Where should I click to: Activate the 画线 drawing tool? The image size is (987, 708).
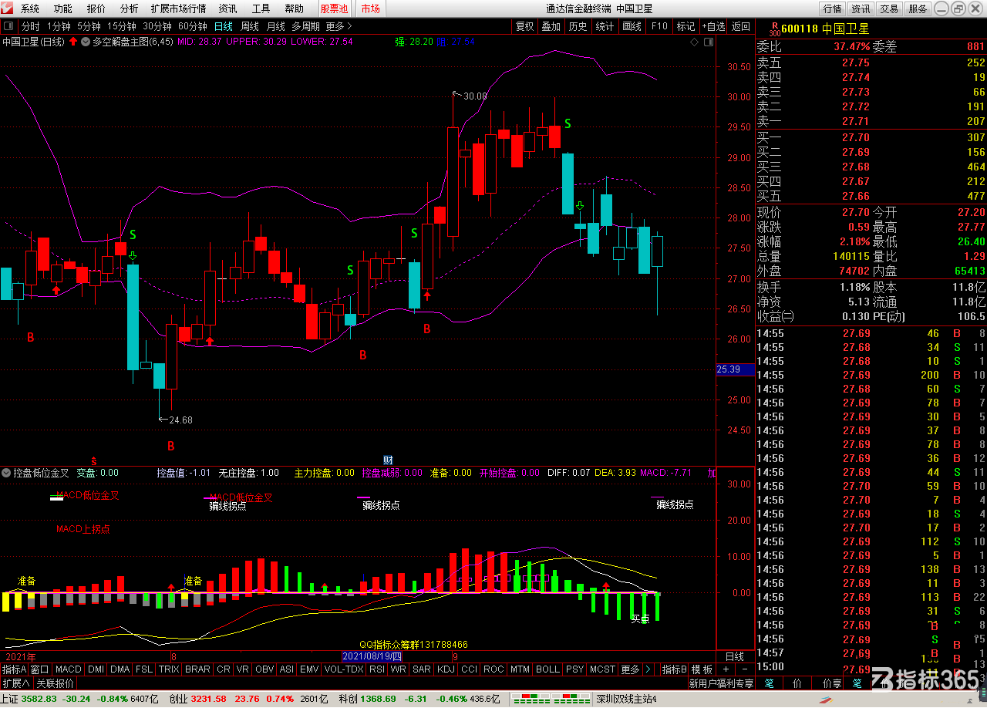632,26
